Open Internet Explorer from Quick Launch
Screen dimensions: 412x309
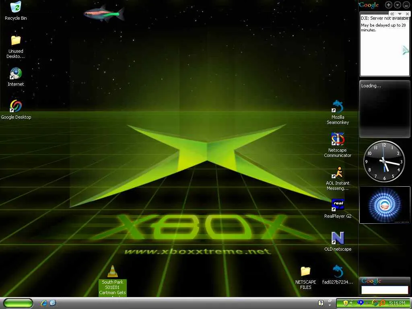click(x=44, y=303)
